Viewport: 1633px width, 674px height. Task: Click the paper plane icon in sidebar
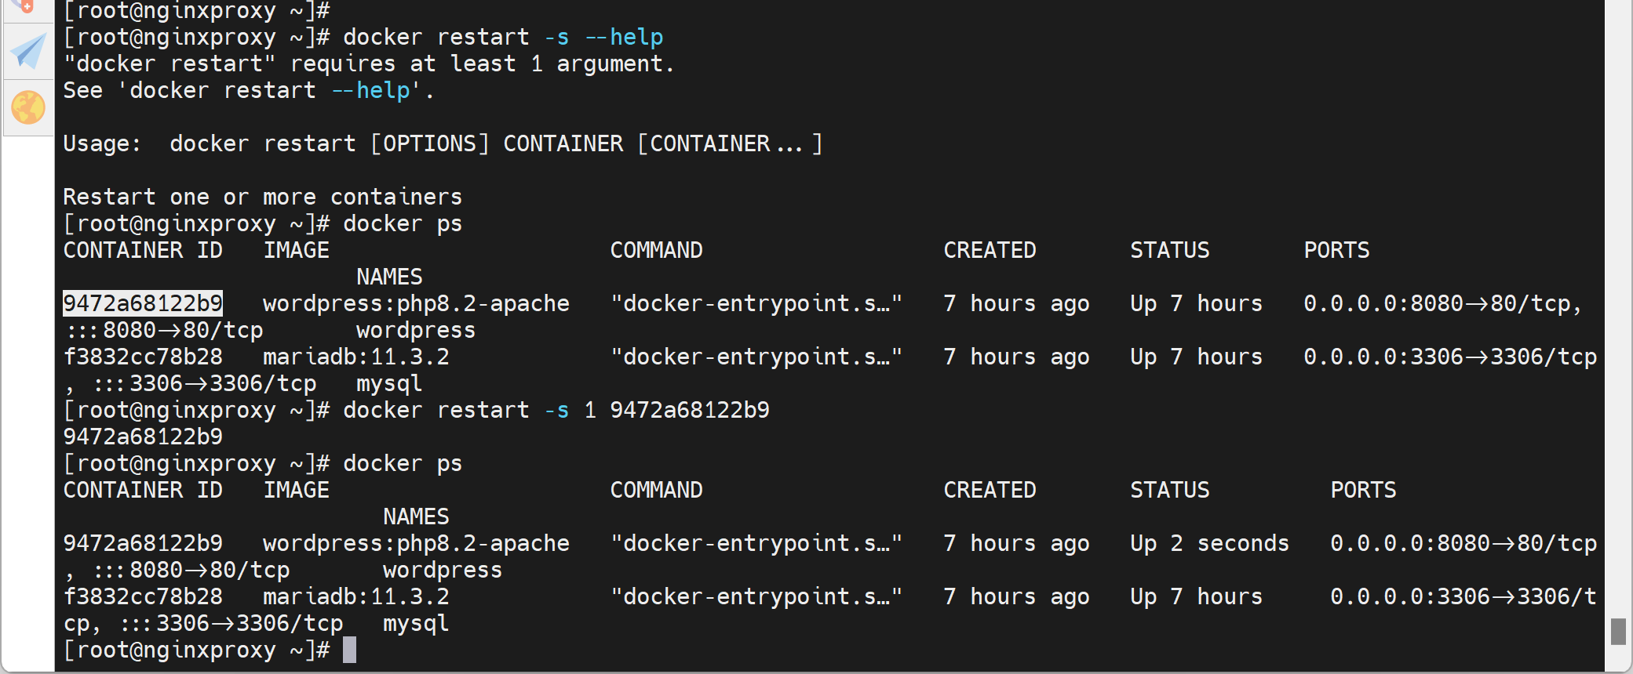pyautogui.click(x=28, y=52)
